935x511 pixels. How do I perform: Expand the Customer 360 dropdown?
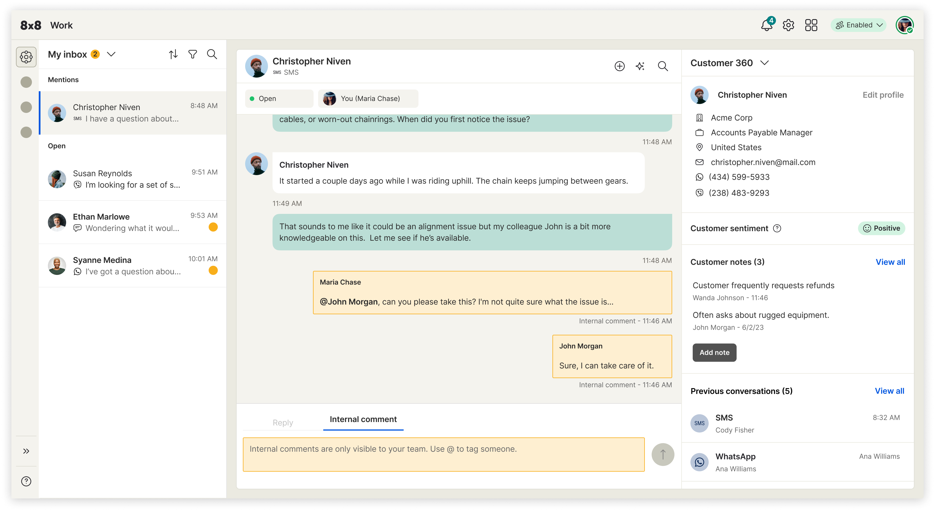(765, 63)
